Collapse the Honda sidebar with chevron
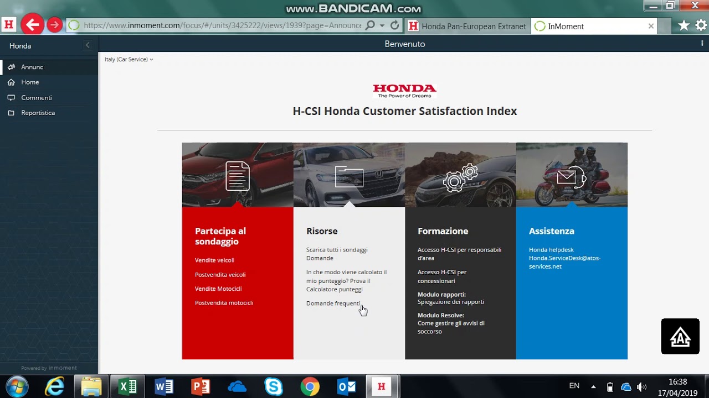This screenshot has width=709, height=398. pos(88,45)
